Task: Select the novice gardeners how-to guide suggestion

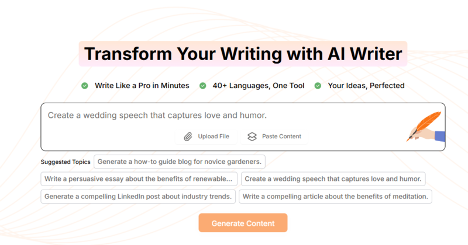Action: coord(180,161)
